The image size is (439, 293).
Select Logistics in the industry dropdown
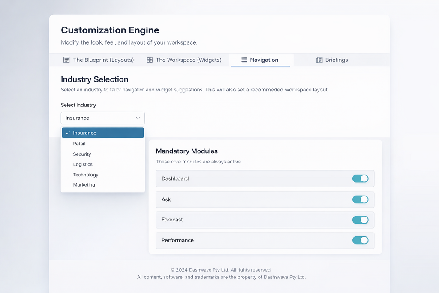pos(83,164)
